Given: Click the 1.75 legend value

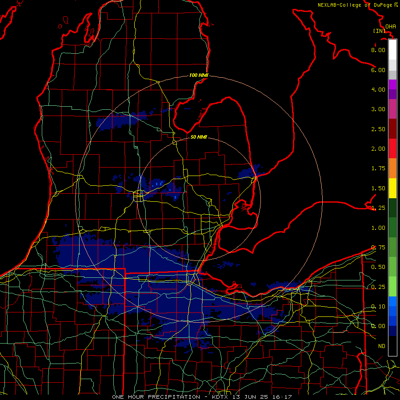Looking at the screenshot, I should pos(378,168).
